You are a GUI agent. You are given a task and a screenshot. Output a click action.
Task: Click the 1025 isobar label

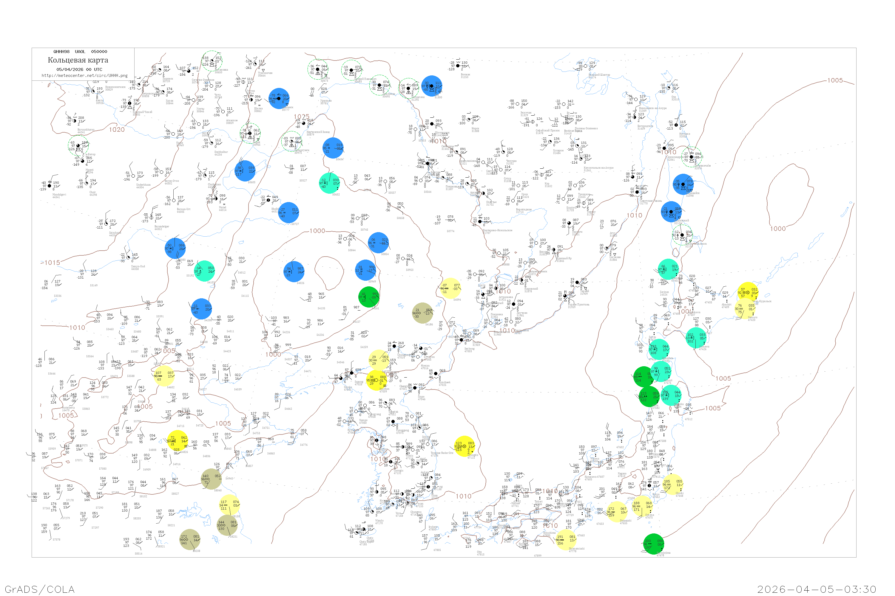301,117
